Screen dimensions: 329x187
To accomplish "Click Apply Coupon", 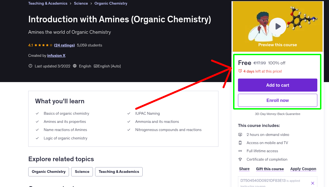I will tap(303, 169).
